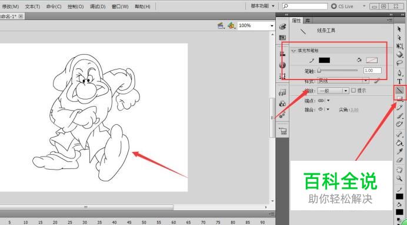
Task: Close the 未命名-1 document tab
Action: coord(21,16)
